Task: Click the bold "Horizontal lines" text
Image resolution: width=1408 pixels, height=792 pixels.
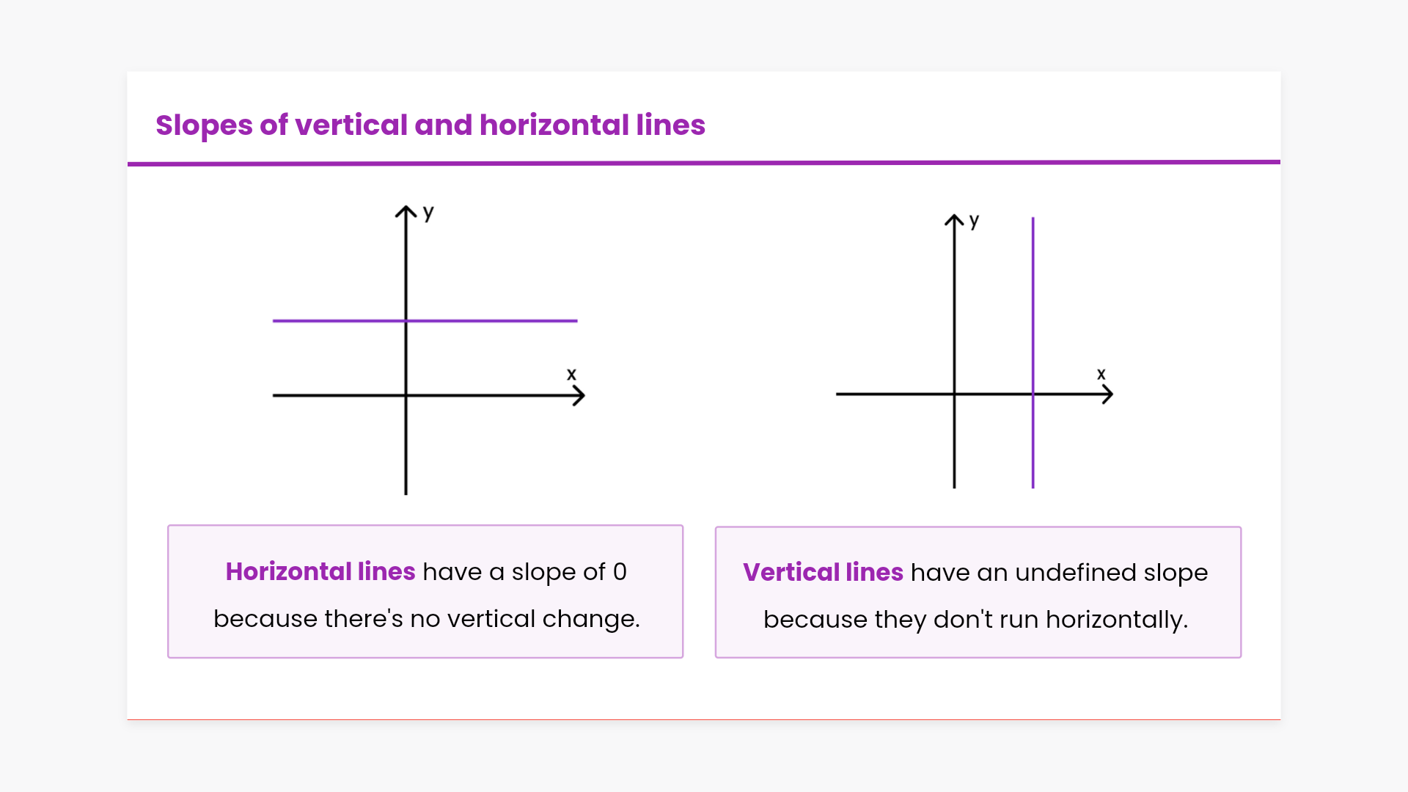Action: coord(320,572)
